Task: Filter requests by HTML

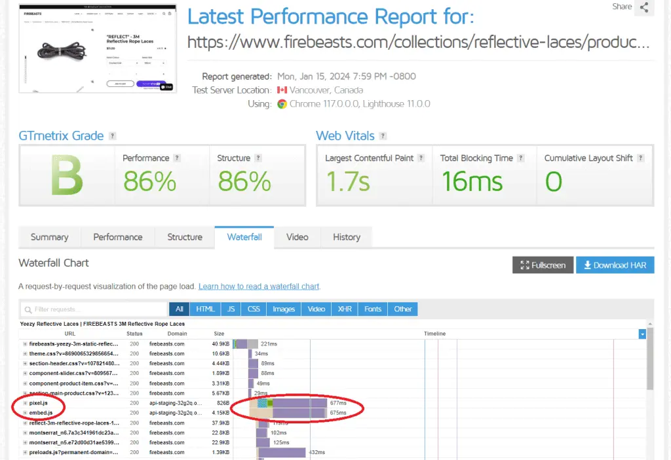Action: 205,309
